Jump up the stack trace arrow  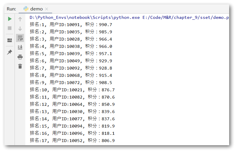pyautogui.click(x=20, y=19)
